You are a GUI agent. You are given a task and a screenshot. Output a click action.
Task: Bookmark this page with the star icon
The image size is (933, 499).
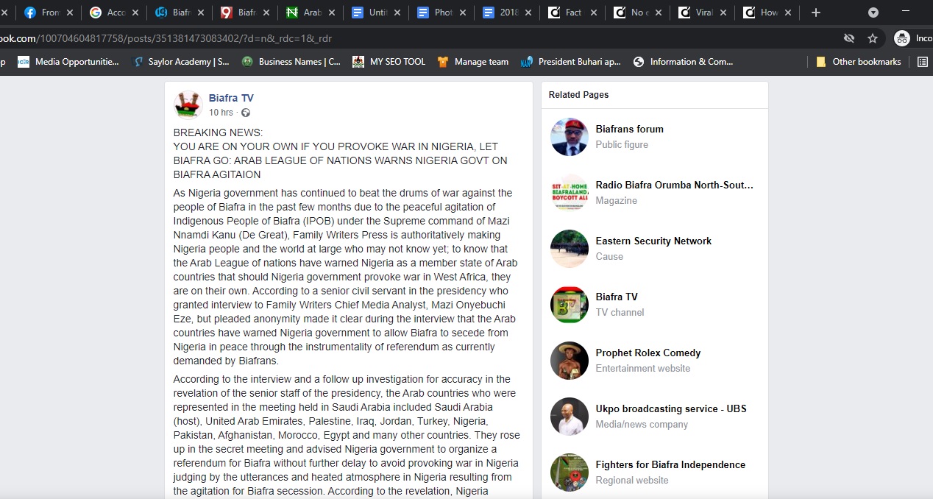[x=873, y=38]
